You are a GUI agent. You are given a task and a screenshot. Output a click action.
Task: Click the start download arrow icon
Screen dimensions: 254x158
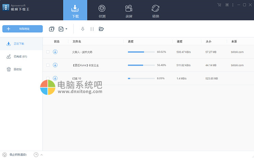coord(82,29)
